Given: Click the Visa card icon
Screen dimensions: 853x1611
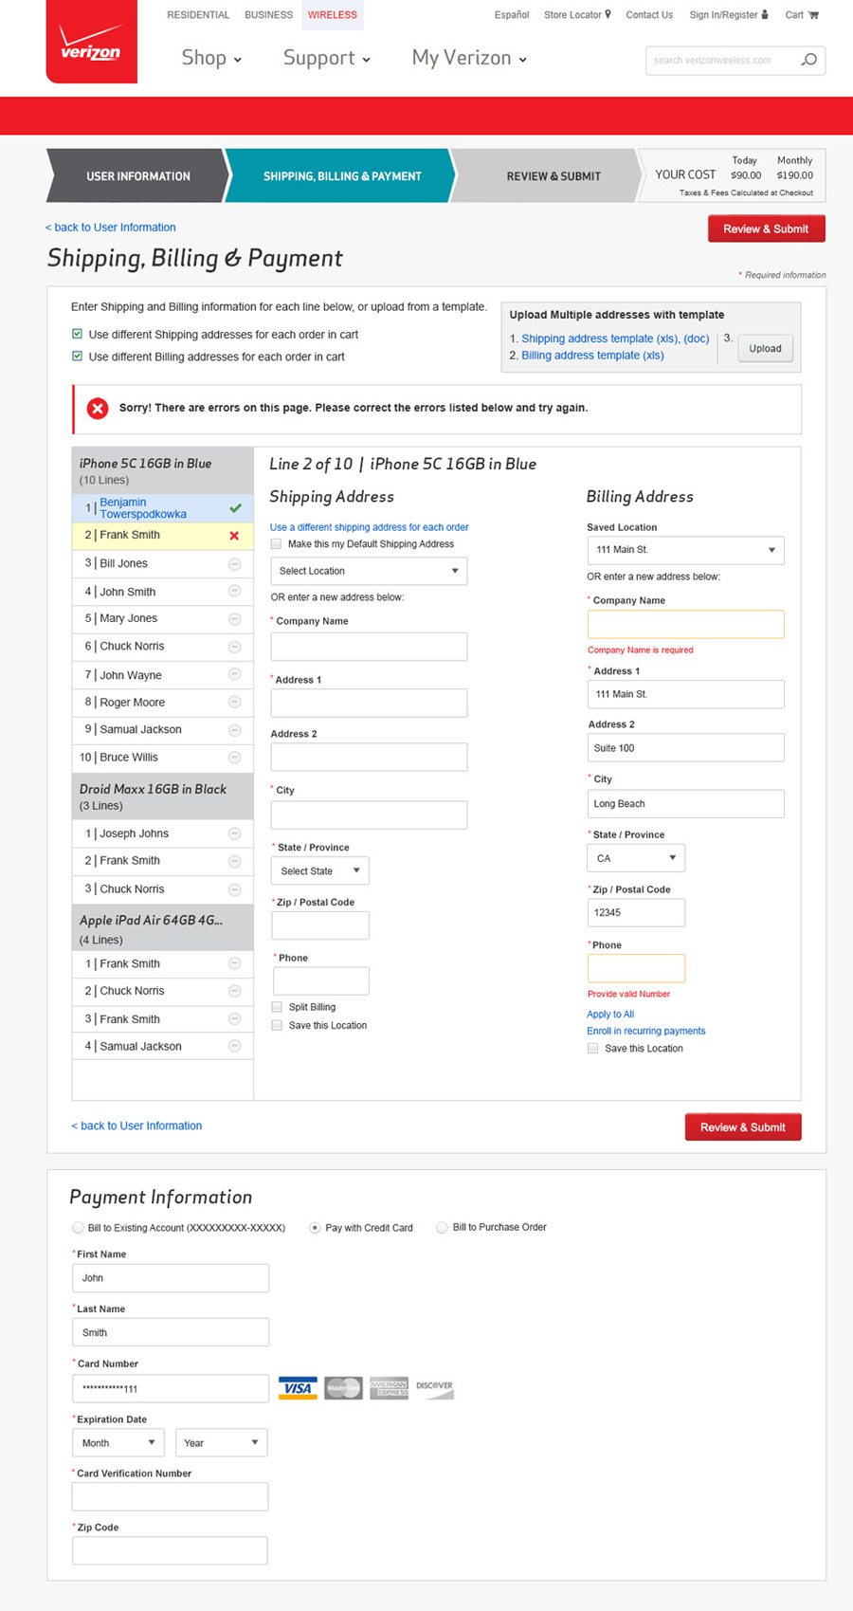Looking at the screenshot, I should (x=298, y=1388).
